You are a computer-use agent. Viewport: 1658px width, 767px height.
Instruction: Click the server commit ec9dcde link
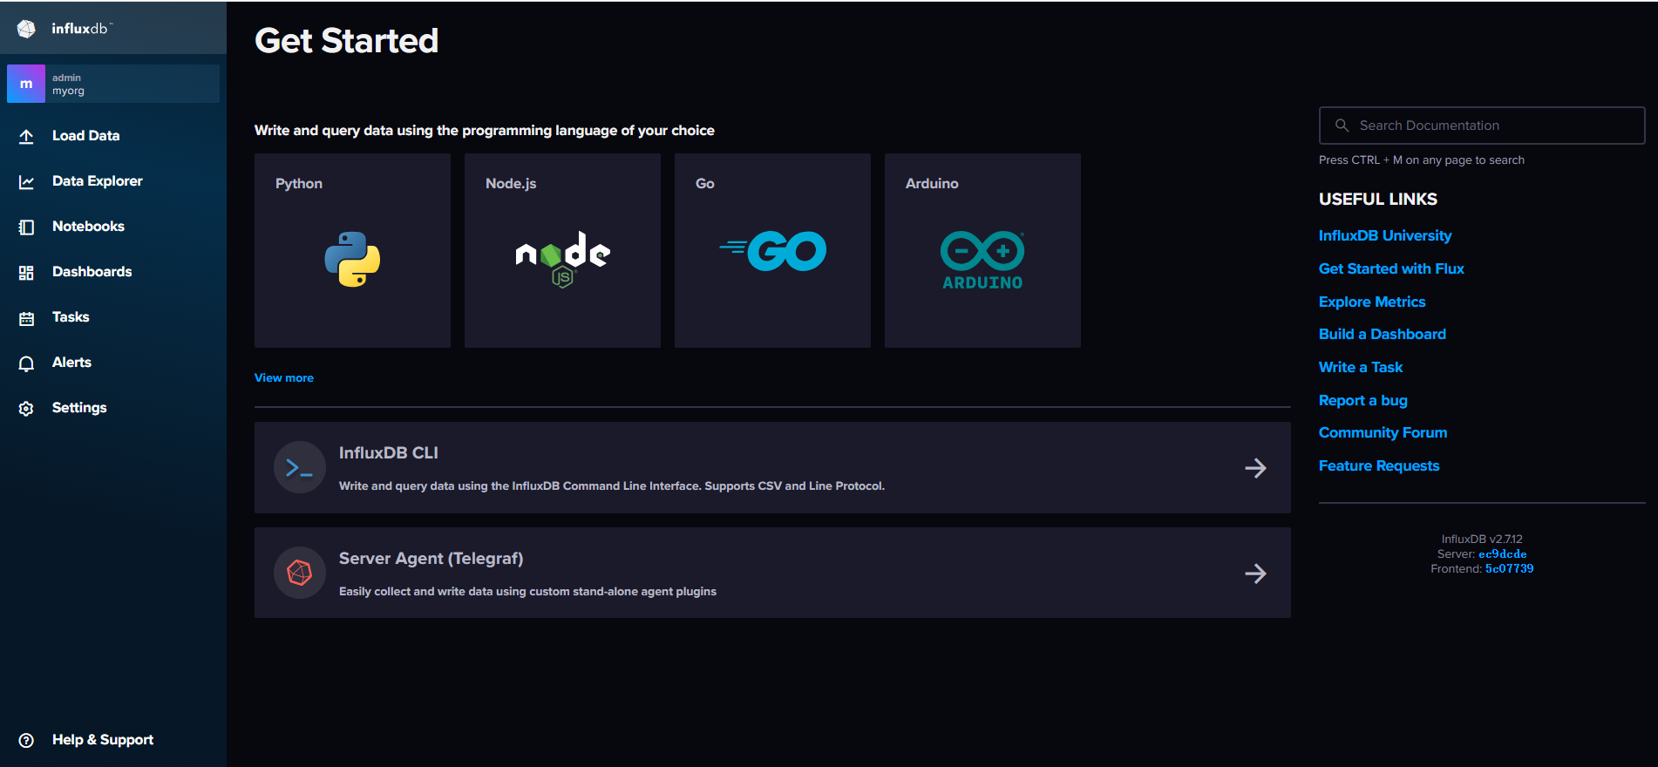(x=1503, y=554)
